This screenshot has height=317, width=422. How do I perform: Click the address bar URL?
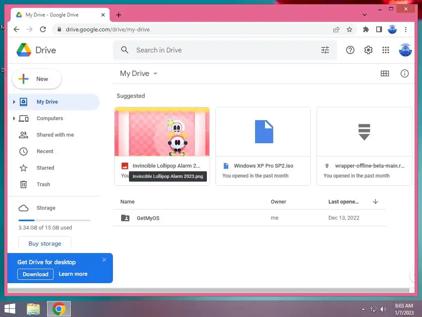[x=108, y=29]
